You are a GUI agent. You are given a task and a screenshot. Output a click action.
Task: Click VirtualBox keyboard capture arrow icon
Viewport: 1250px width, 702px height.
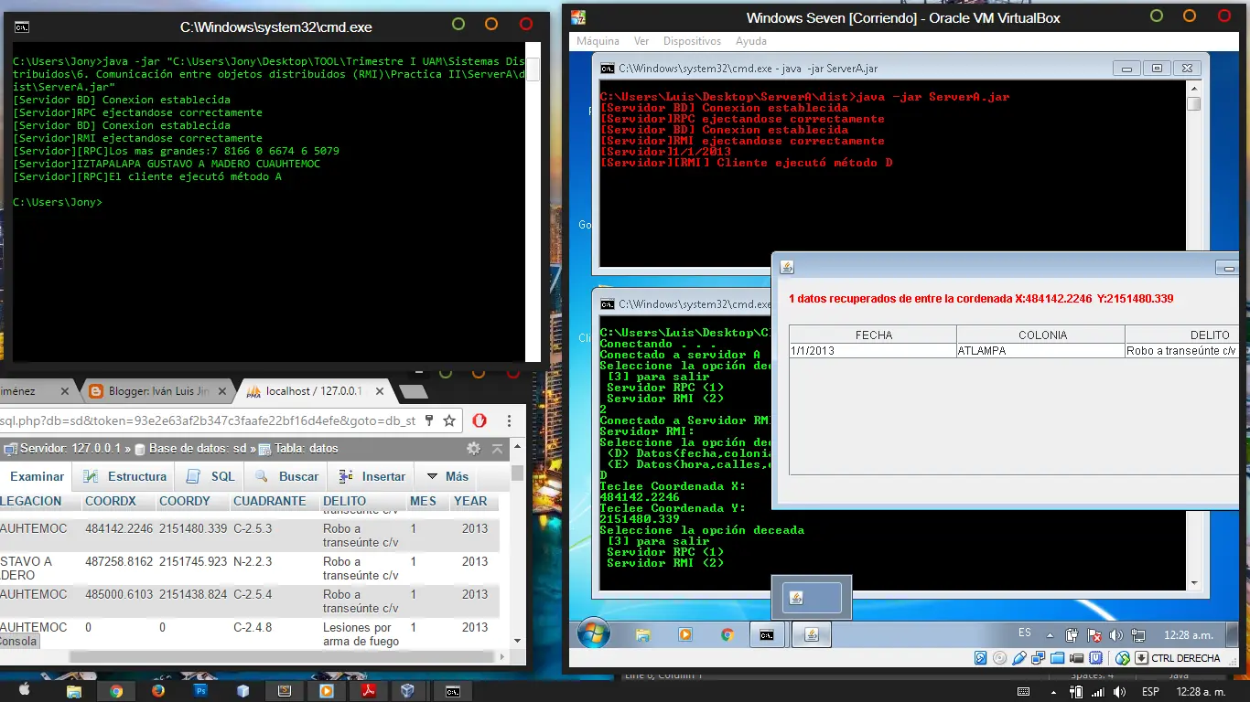1141,658
